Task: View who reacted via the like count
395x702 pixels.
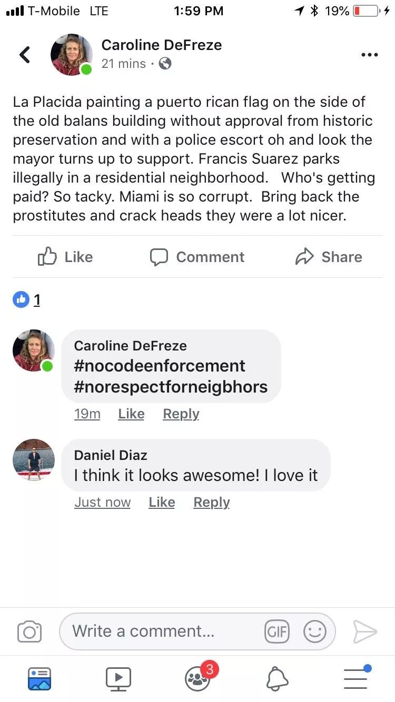Action: pyautogui.click(x=36, y=300)
